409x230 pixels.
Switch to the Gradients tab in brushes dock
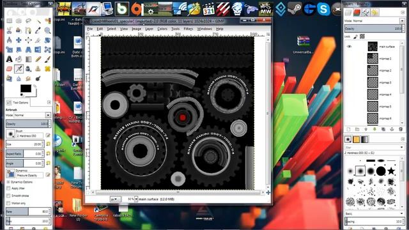click(x=365, y=139)
